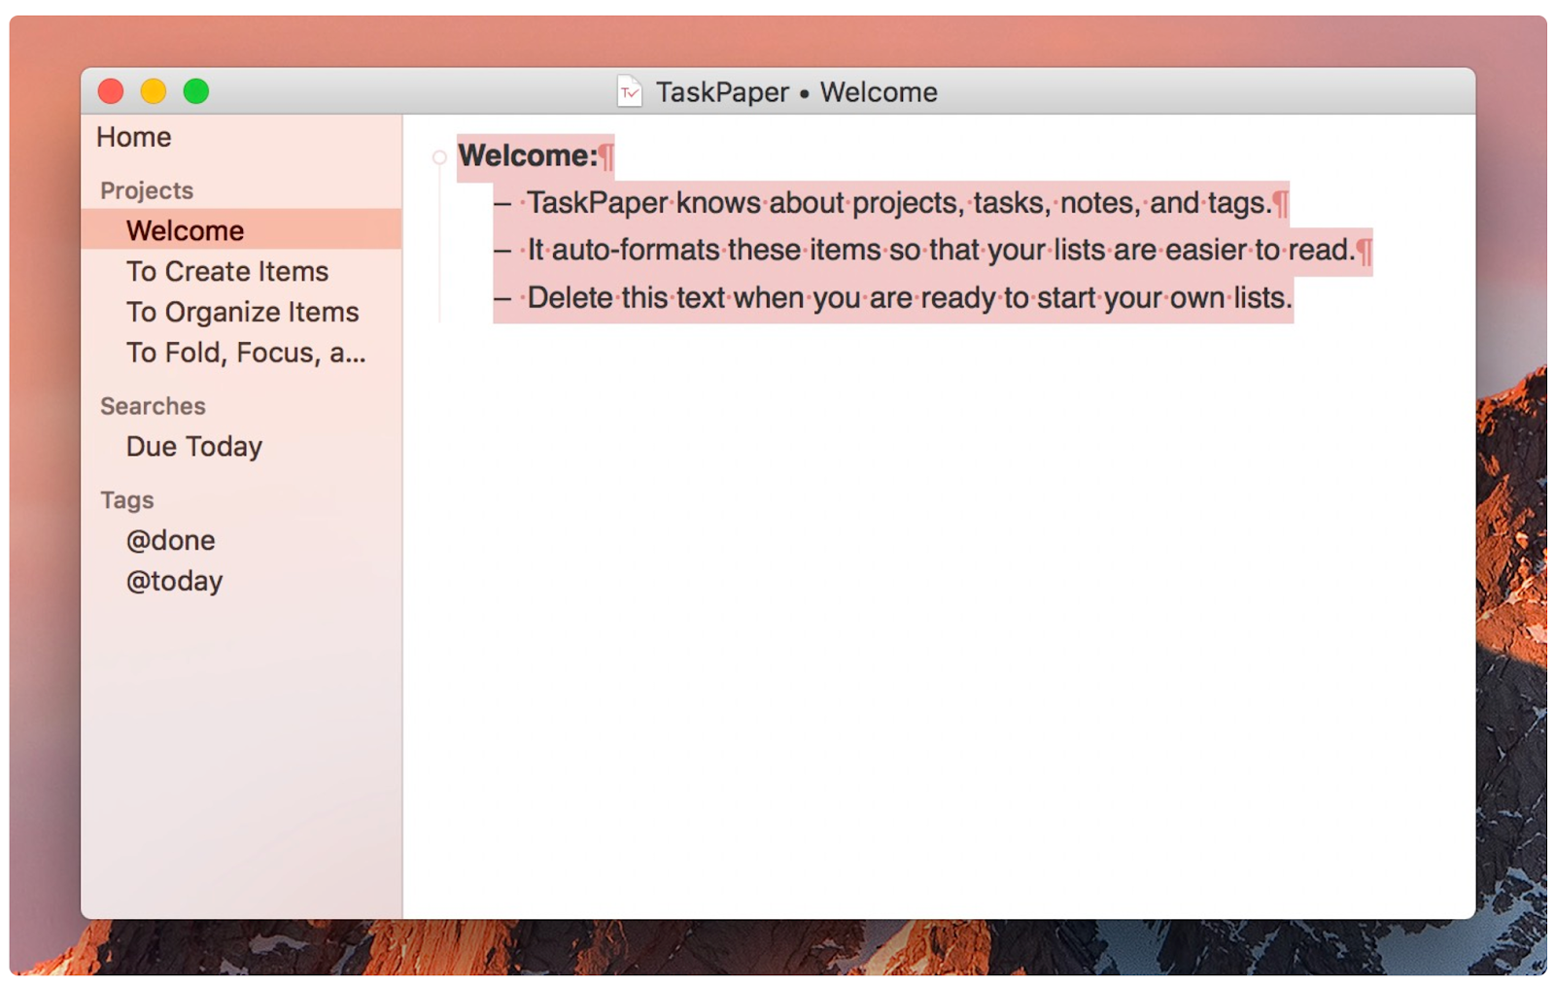Run the Due Today saved search

[194, 446]
